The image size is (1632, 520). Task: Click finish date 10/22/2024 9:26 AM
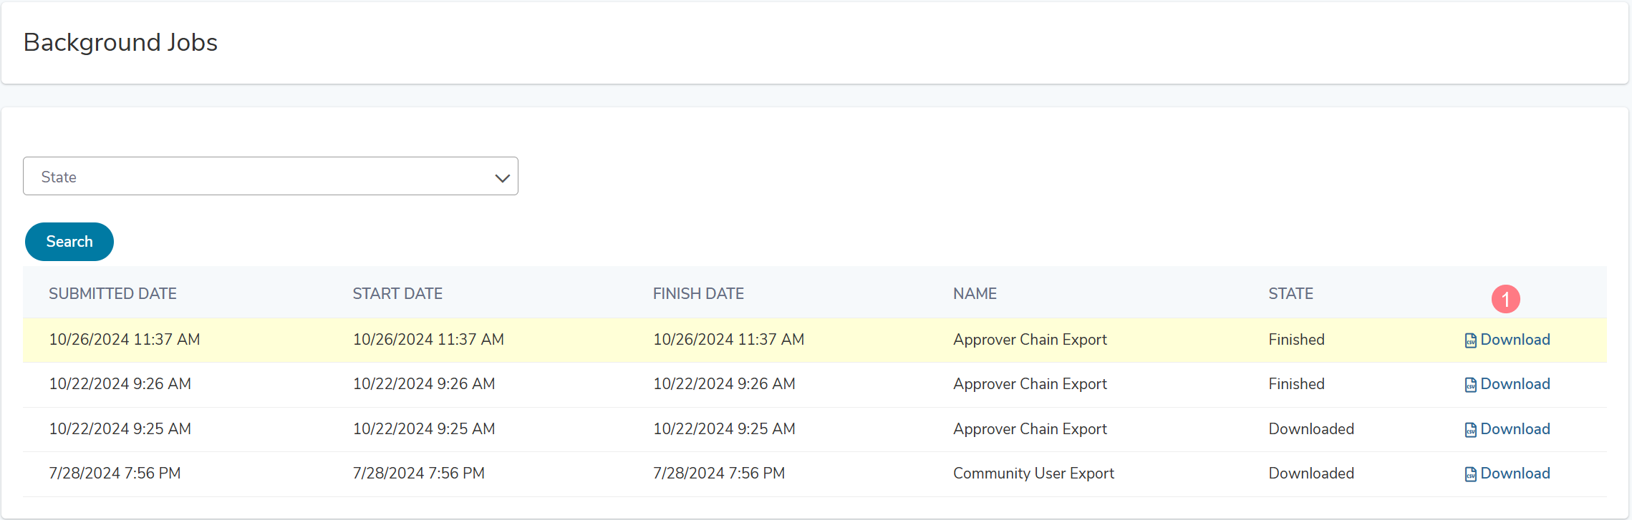(x=724, y=384)
